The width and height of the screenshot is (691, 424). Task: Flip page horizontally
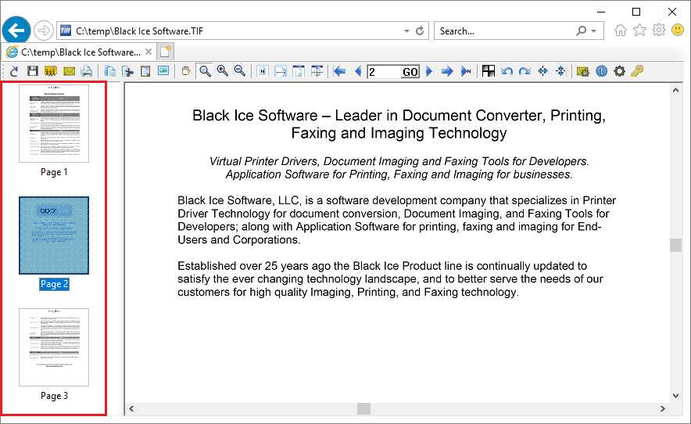pyautogui.click(x=543, y=71)
